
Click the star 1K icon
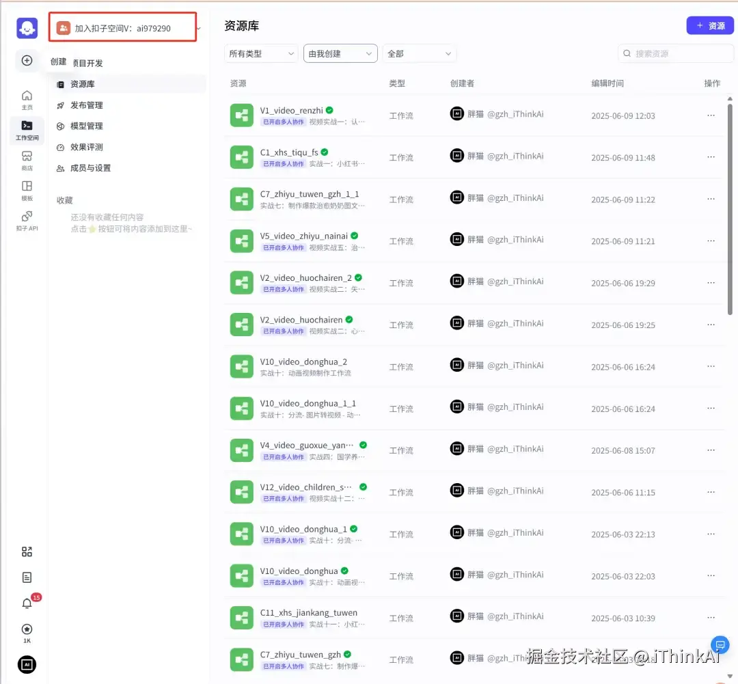pyautogui.click(x=27, y=633)
